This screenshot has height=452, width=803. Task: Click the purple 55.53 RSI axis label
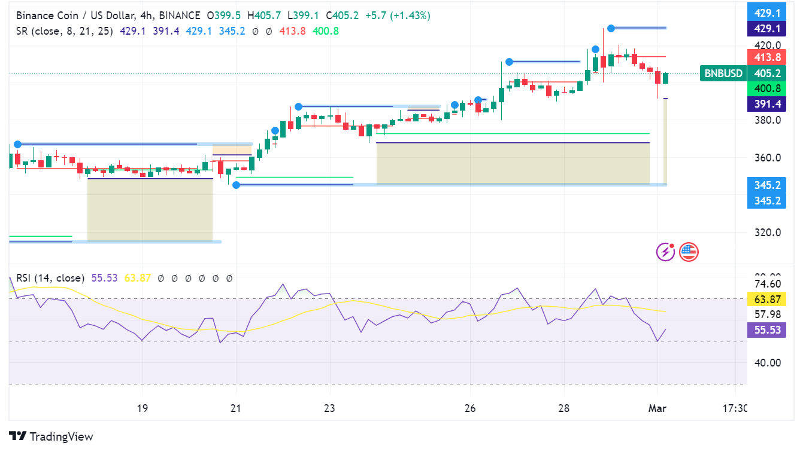[x=767, y=330]
